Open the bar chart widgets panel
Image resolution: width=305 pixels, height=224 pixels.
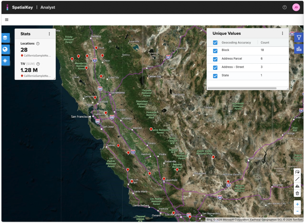299,49
